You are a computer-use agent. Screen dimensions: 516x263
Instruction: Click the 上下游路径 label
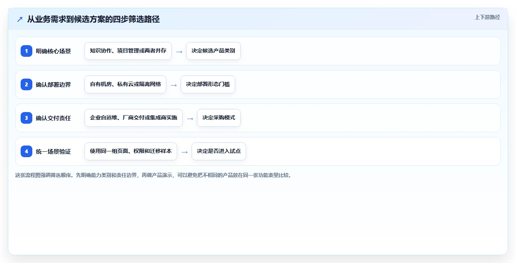click(x=487, y=17)
